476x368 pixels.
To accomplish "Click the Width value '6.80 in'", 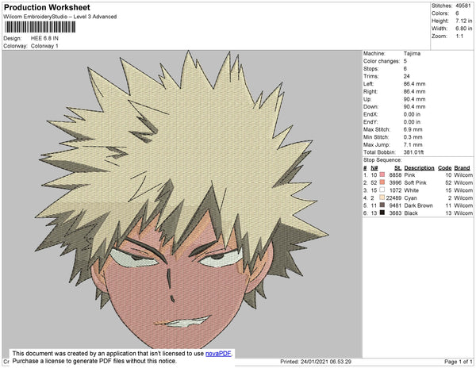I will coord(463,29).
